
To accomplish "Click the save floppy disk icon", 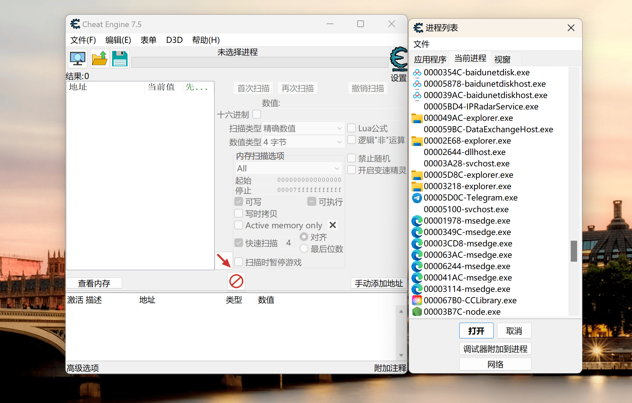I will (120, 59).
